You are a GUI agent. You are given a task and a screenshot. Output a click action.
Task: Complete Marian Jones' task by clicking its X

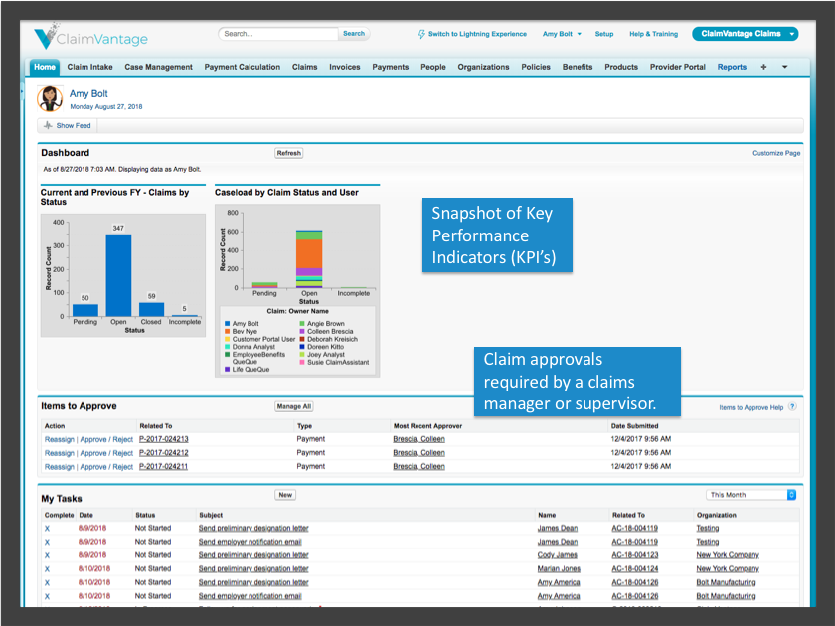coord(47,568)
